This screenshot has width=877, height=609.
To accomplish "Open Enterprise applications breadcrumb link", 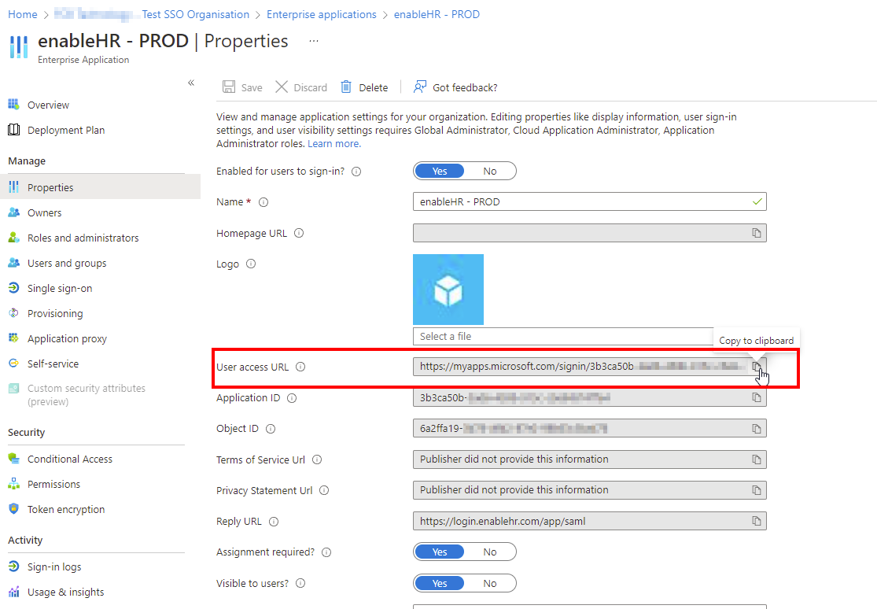I will [322, 14].
